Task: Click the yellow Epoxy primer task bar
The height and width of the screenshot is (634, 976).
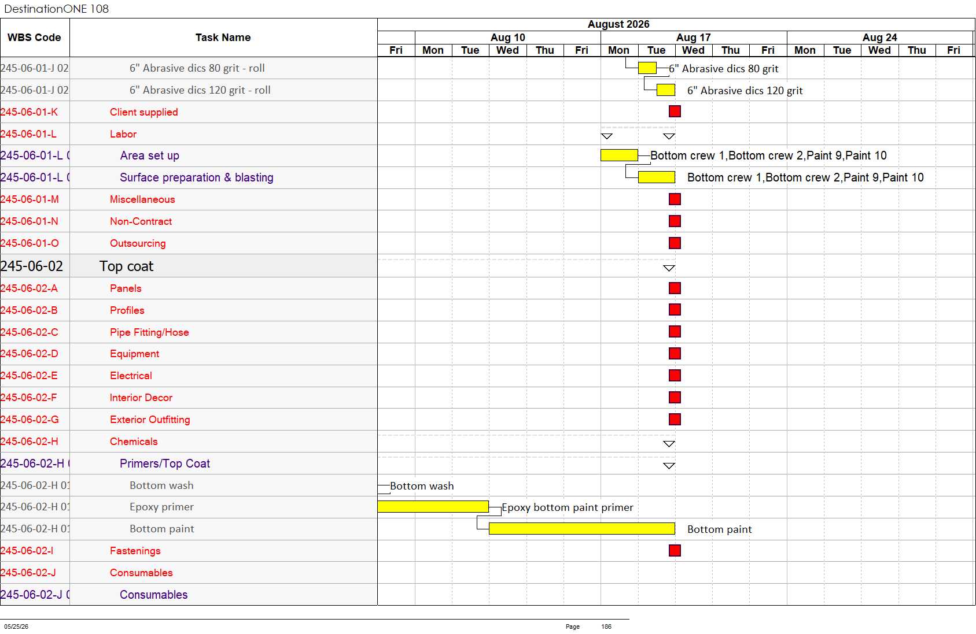Action: (433, 507)
